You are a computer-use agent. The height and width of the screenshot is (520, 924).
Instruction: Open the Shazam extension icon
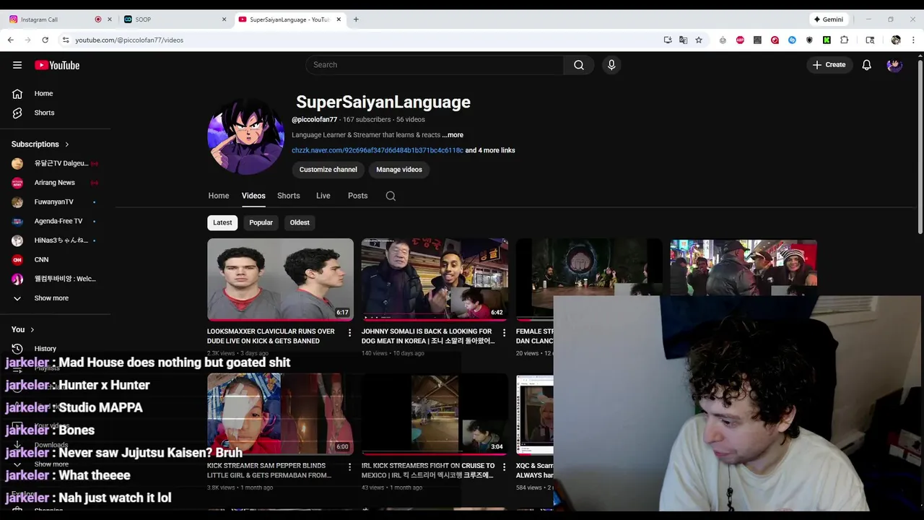point(792,40)
